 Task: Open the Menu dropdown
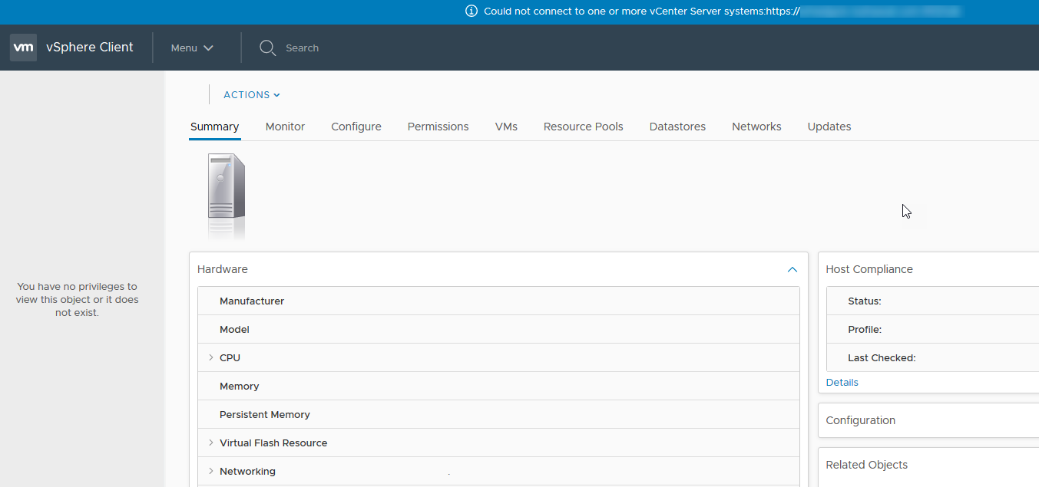pyautogui.click(x=191, y=47)
